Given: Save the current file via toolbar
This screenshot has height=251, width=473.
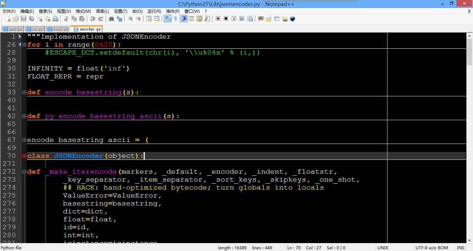Looking at the screenshot, I should click(x=24, y=19).
